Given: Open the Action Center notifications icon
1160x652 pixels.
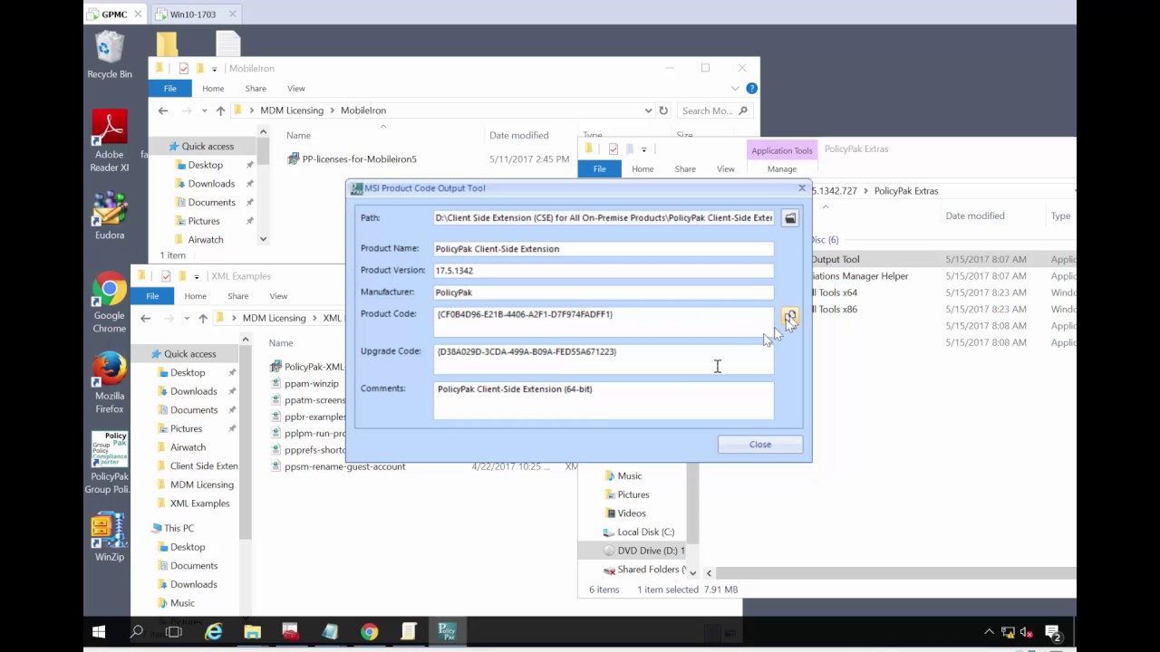Looking at the screenshot, I should (1052, 632).
